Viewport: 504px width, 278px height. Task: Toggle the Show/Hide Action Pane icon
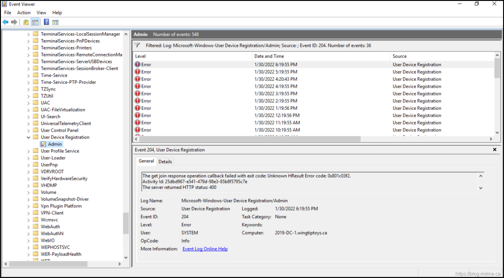tap(55, 22)
